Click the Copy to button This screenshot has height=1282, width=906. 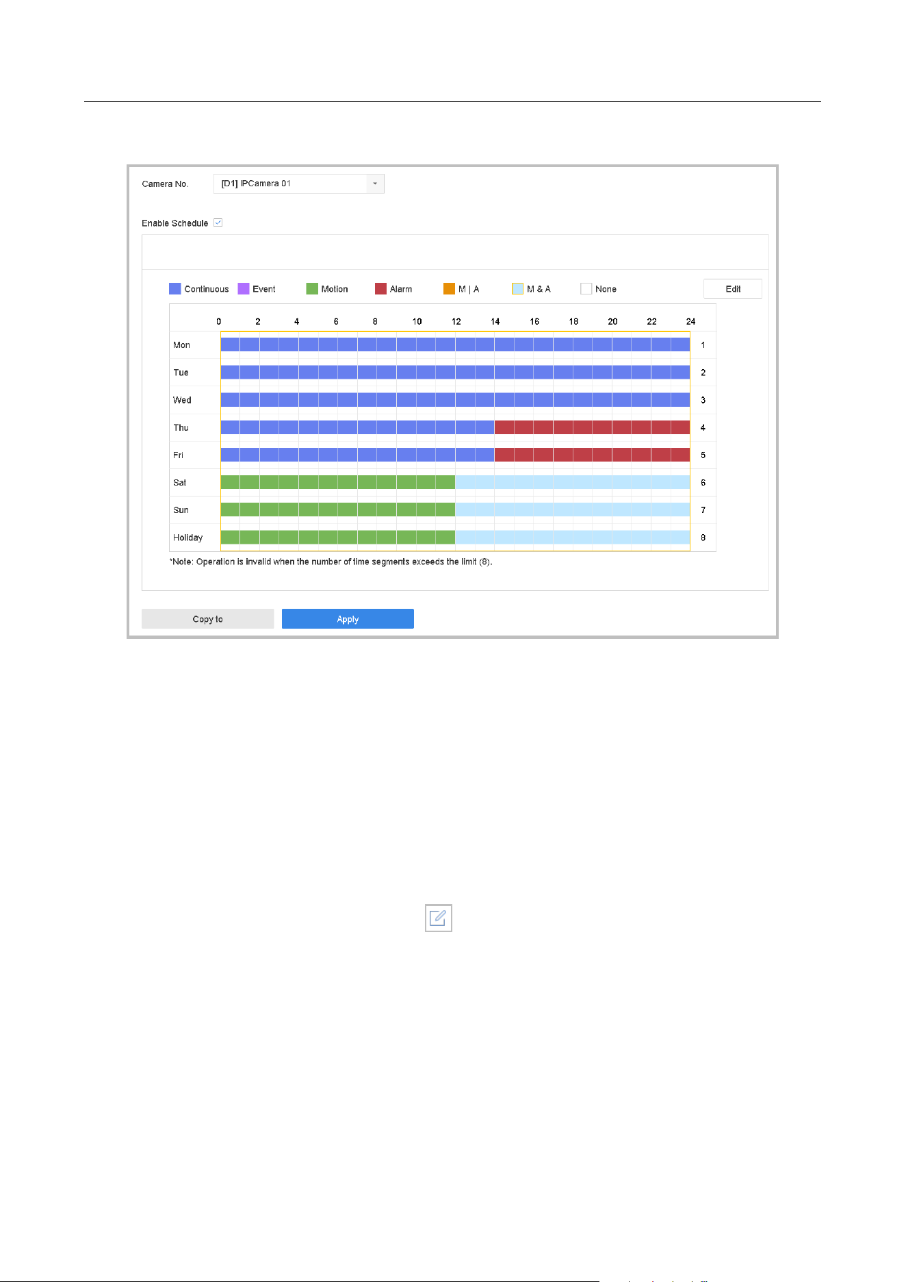click(x=207, y=619)
